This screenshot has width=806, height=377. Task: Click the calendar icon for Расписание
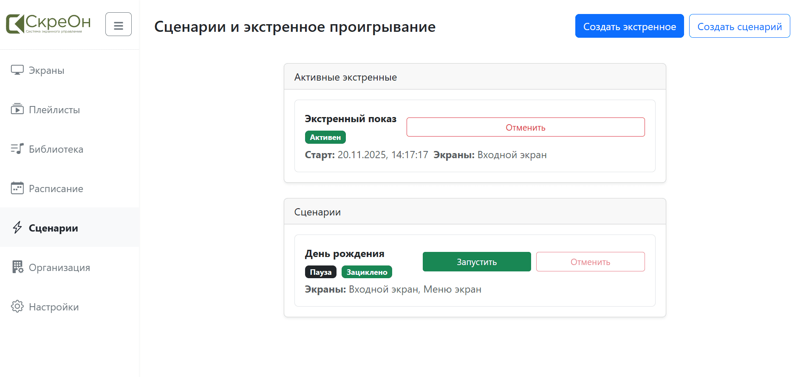[17, 188]
